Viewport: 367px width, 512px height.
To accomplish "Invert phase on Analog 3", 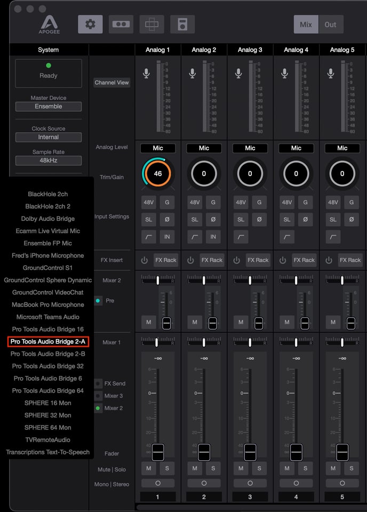I will tap(259, 219).
